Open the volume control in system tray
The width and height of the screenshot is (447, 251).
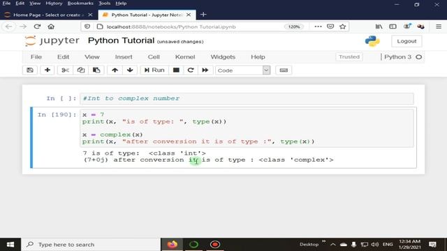point(375,245)
